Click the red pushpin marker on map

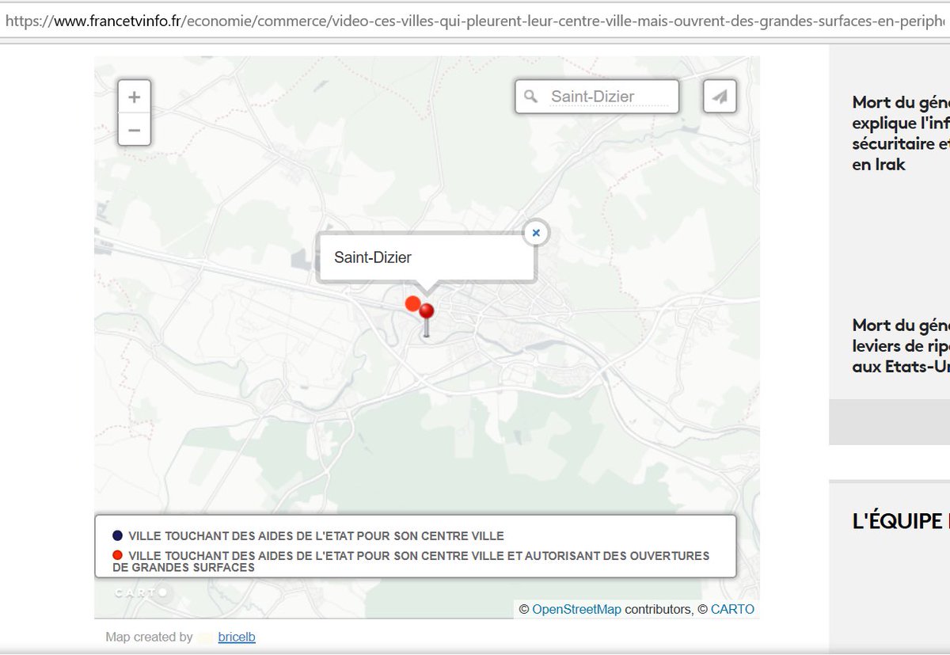point(427,318)
